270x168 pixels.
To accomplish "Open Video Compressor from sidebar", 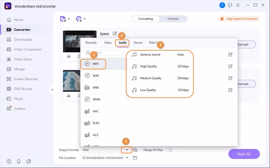I will pos(24,49).
